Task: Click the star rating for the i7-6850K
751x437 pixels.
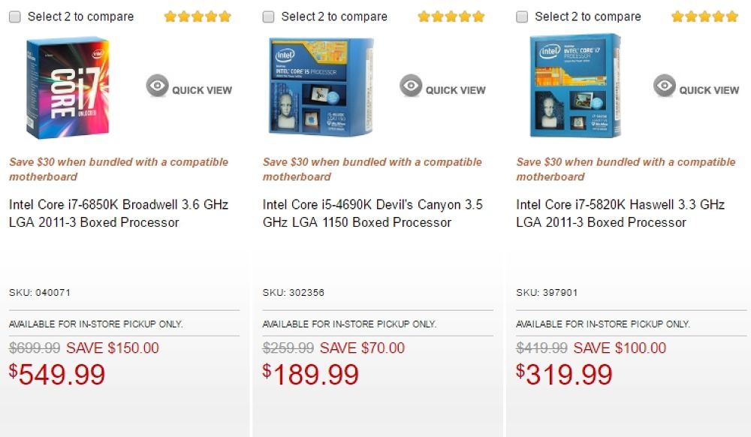Action: [x=198, y=17]
